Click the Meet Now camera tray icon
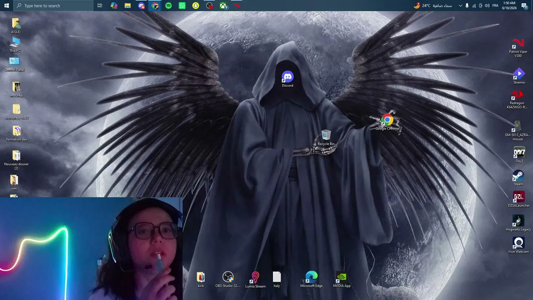The height and width of the screenshot is (300, 533). coord(481,5)
